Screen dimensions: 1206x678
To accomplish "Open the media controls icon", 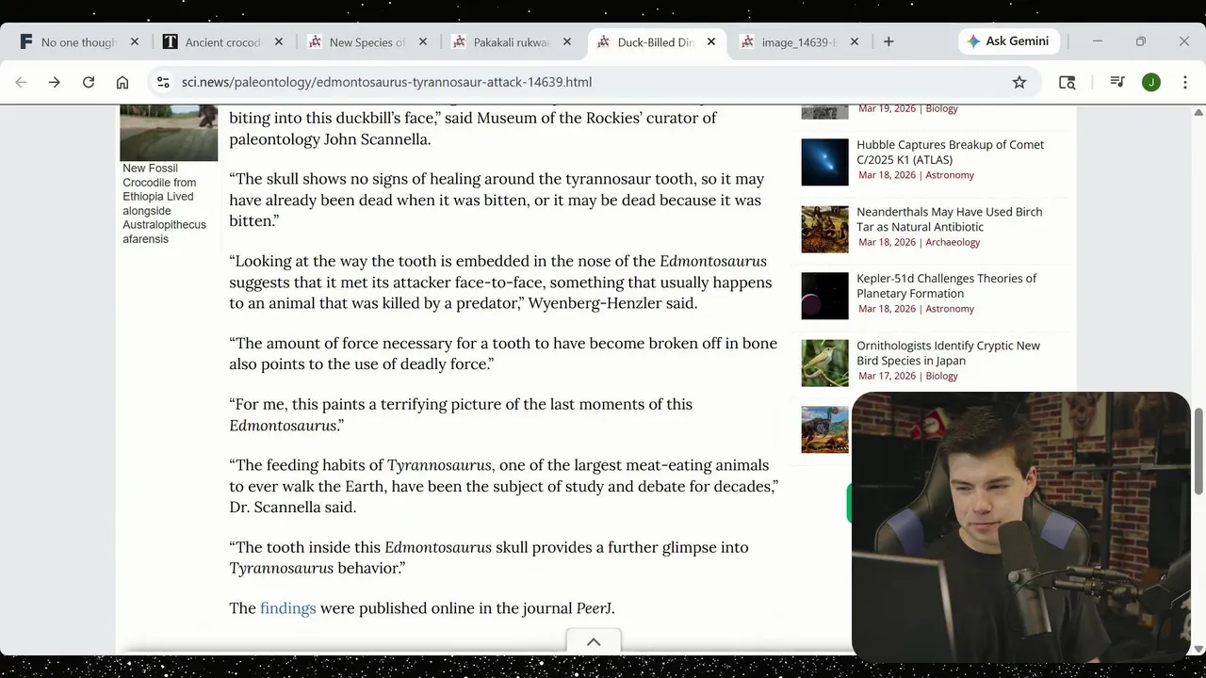I will 1117,82.
